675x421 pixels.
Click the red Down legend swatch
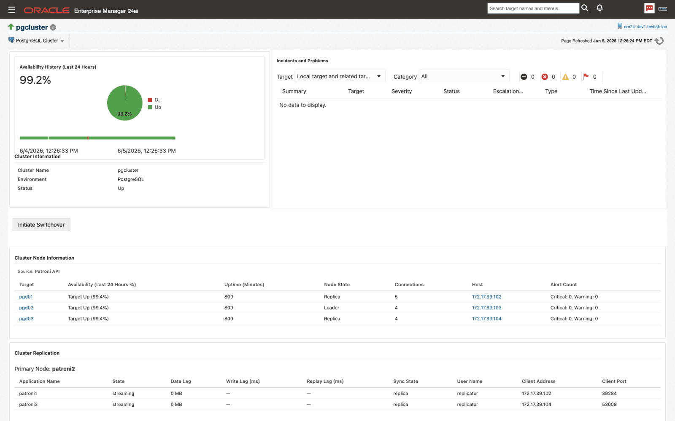click(x=150, y=100)
